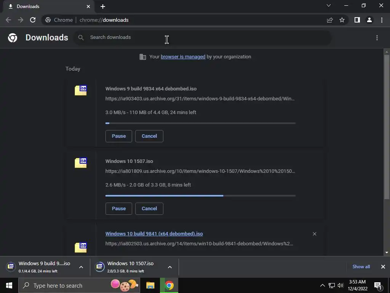
Task: Click the 'Today' date heading
Action: [73, 69]
